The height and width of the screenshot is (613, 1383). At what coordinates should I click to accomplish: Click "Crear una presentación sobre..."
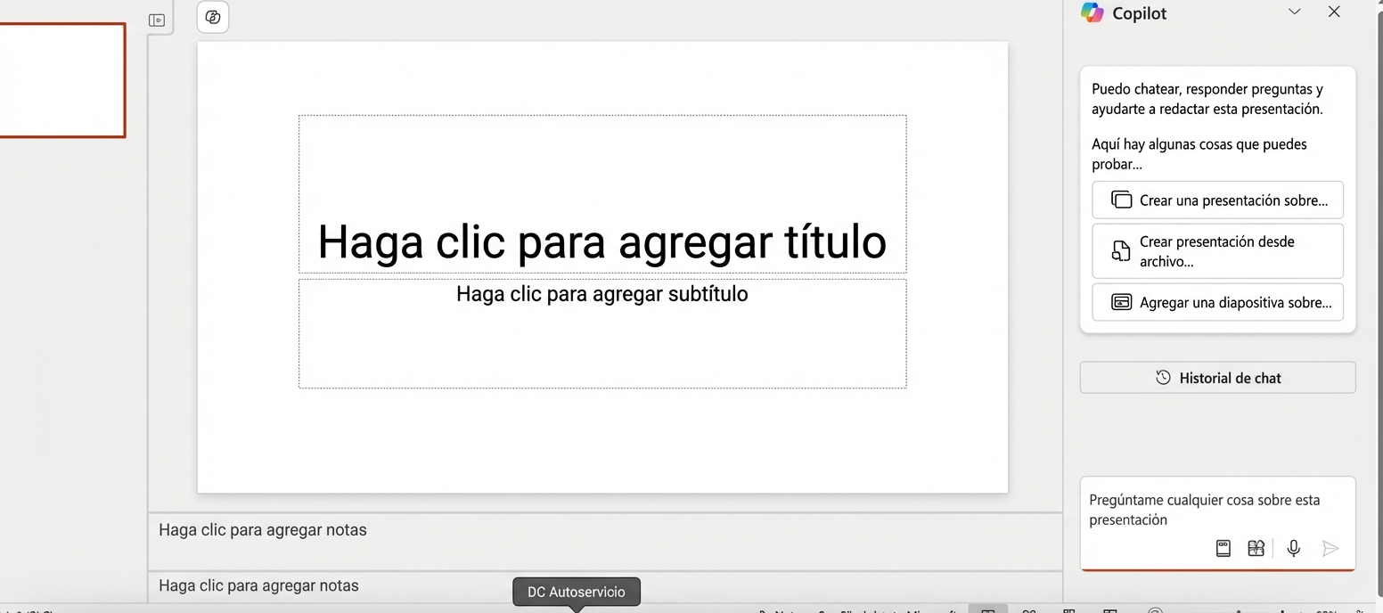coord(1217,200)
